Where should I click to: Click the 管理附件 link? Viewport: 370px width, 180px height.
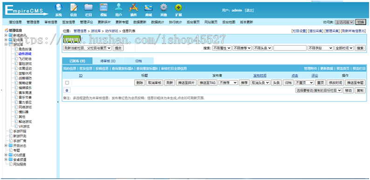(x=310, y=68)
